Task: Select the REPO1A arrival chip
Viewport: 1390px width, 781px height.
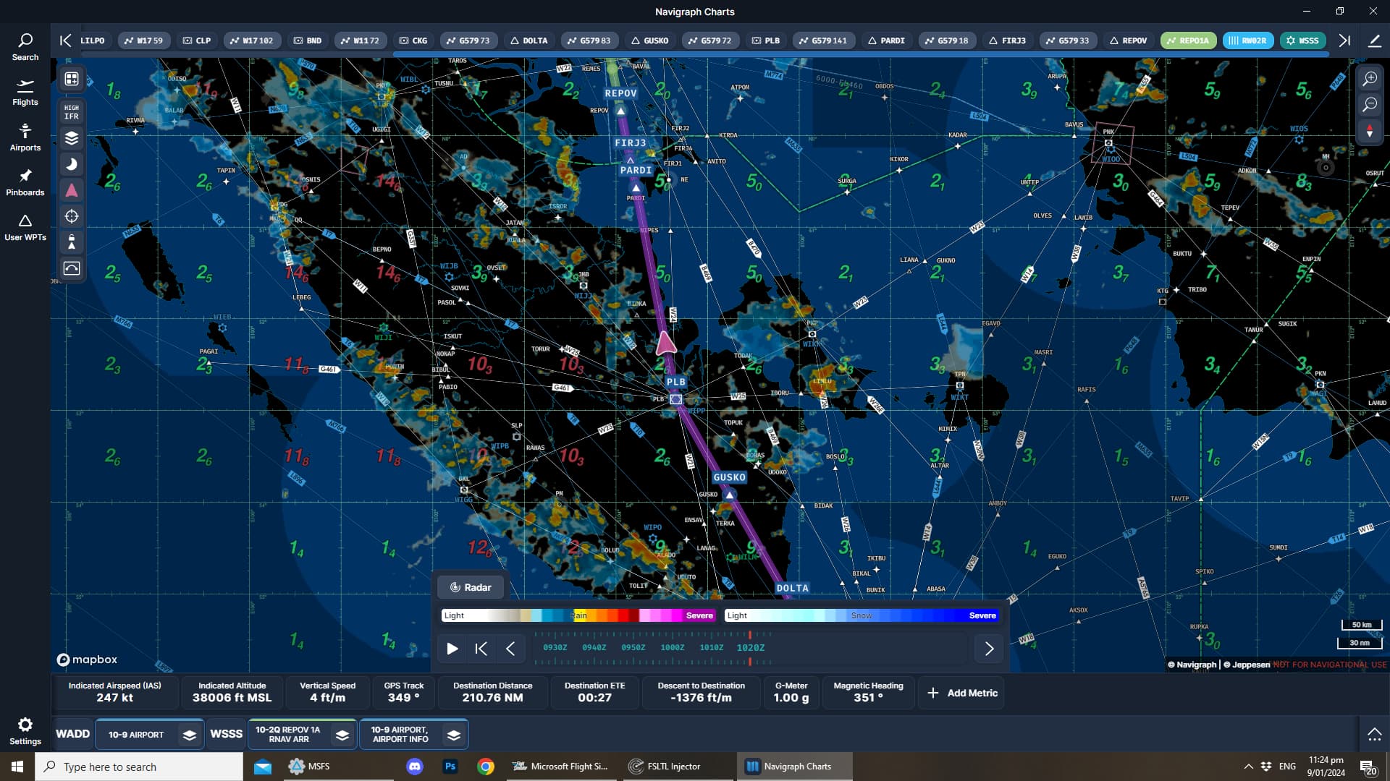Action: [x=1188, y=40]
